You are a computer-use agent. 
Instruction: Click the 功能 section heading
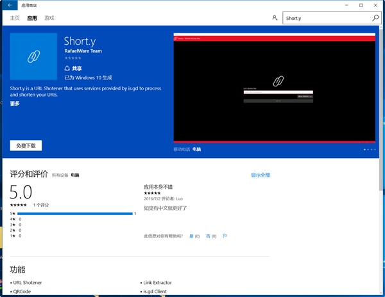(x=18, y=269)
